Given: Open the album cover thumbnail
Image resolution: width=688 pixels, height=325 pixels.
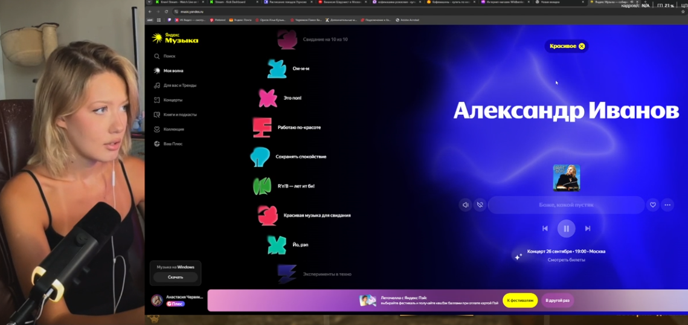Looking at the screenshot, I should click(x=567, y=178).
